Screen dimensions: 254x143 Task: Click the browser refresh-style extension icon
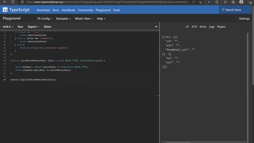(x=217, y=2)
